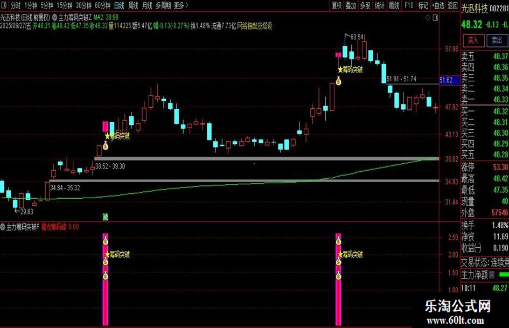Click the 卖一 ask row
The width and height of the screenshot is (509, 328).
(485, 99)
